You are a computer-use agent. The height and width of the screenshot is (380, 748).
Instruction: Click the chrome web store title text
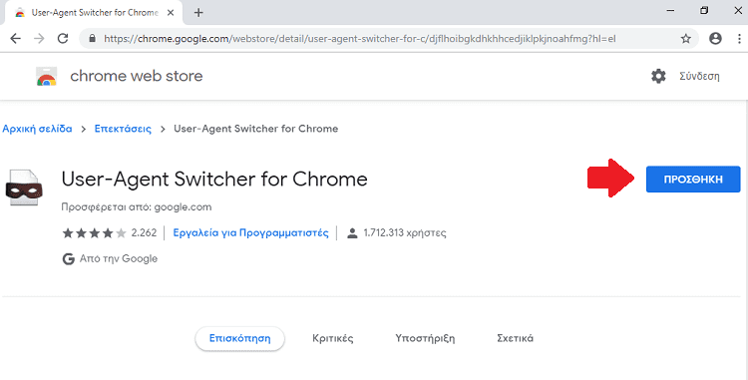pos(137,76)
